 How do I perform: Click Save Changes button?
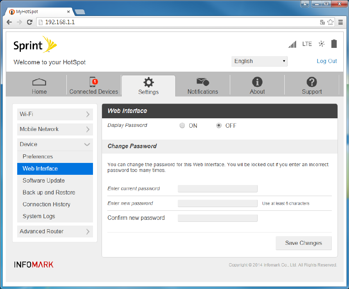[x=304, y=243]
